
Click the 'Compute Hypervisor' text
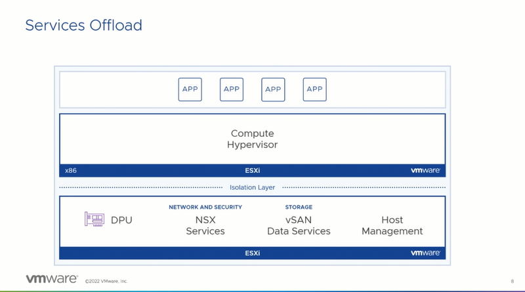pos(252,139)
